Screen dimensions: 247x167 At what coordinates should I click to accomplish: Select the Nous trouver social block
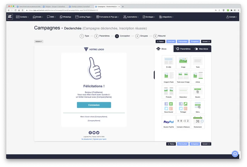click(x=169, y=107)
